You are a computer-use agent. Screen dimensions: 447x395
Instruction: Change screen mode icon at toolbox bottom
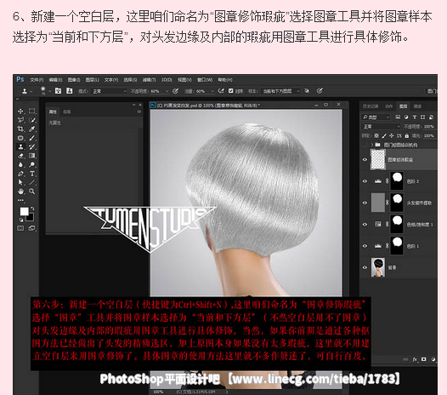(31, 228)
